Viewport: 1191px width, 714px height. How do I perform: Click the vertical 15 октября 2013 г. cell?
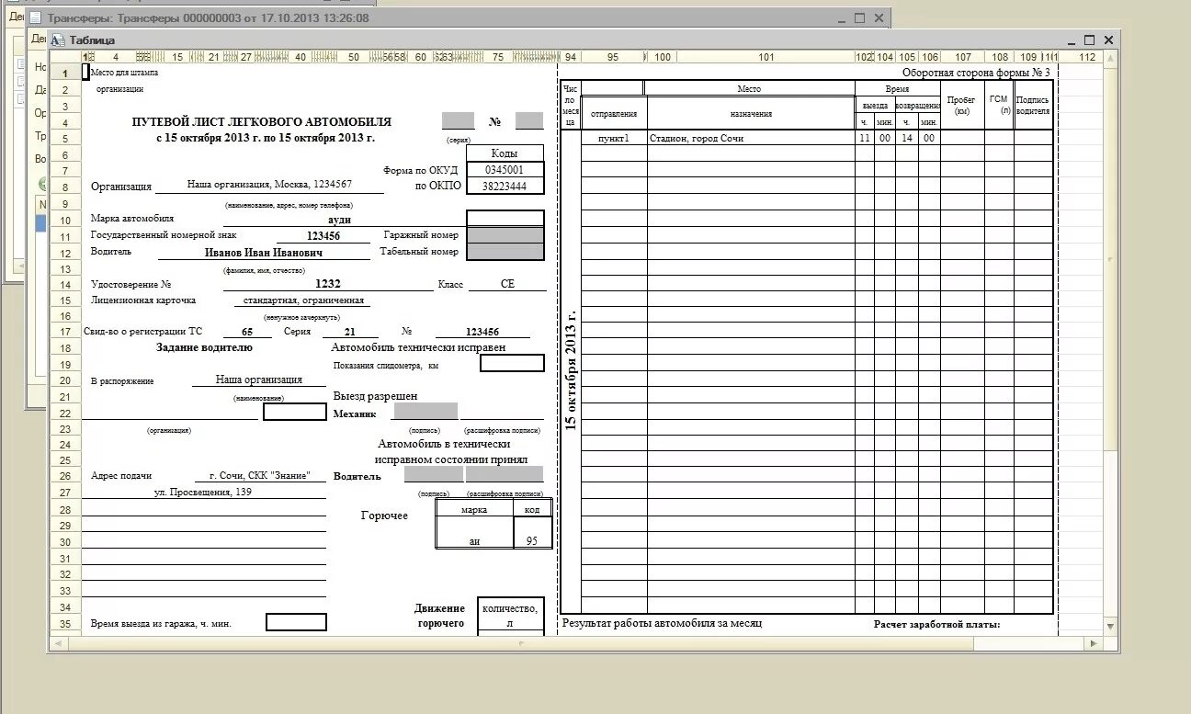point(570,371)
